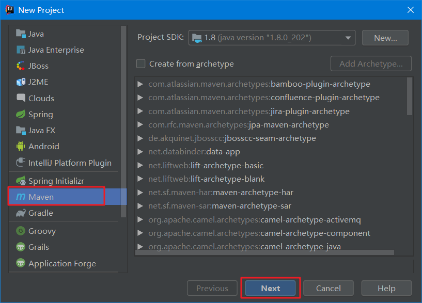Click the archetype list vertical scrollbar
422x303 pixels.
(410, 96)
